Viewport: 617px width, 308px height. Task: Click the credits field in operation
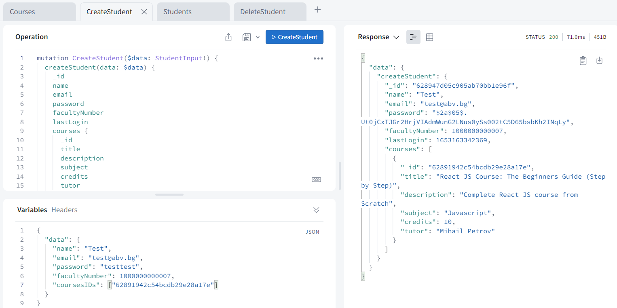[x=74, y=176]
